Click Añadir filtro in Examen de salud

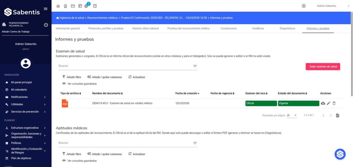[72, 77]
